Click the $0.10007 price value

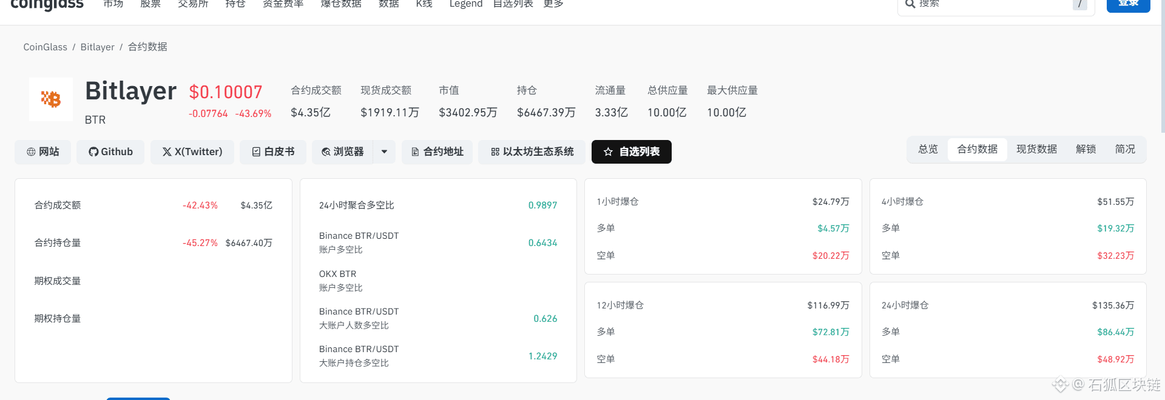(226, 92)
